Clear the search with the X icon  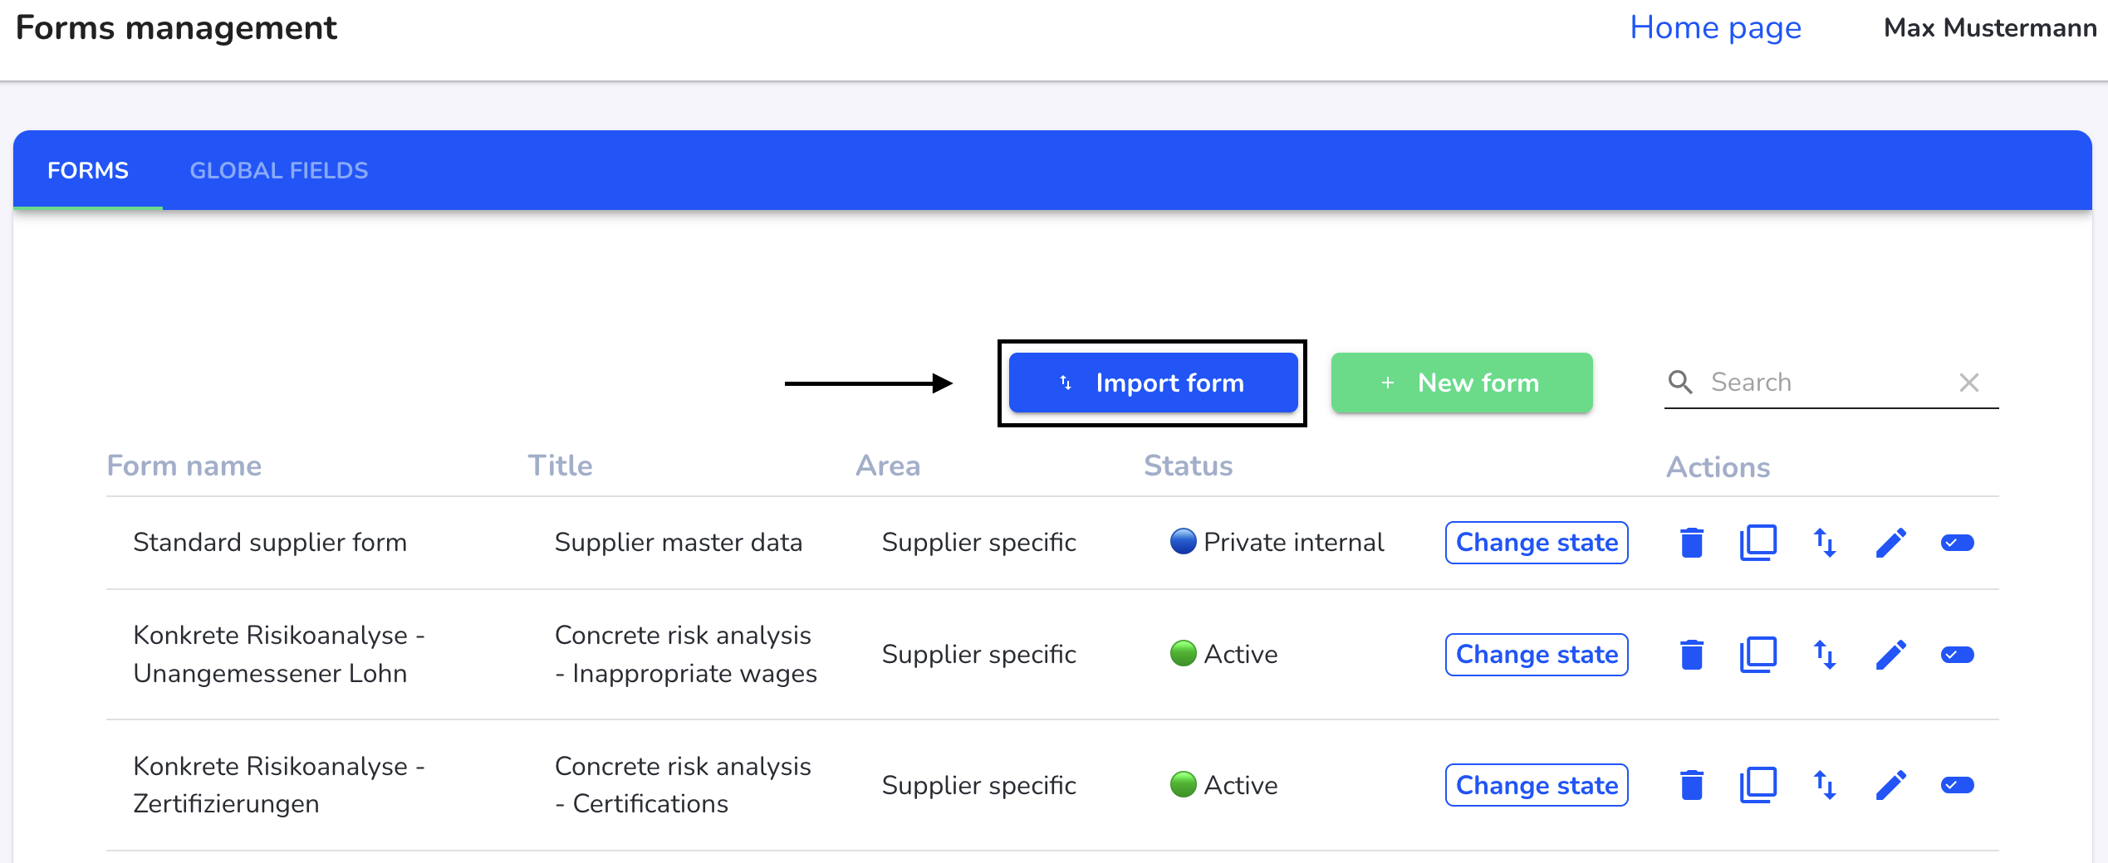1968,383
